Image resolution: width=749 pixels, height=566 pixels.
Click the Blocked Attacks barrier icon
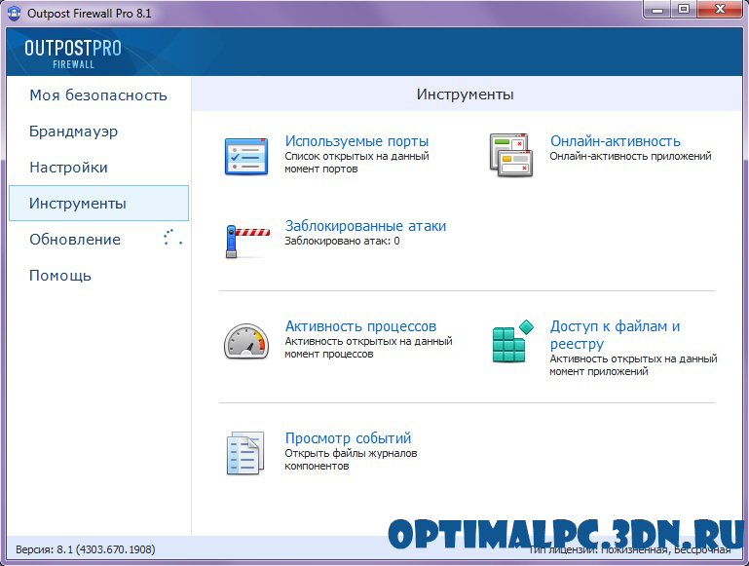tap(246, 240)
